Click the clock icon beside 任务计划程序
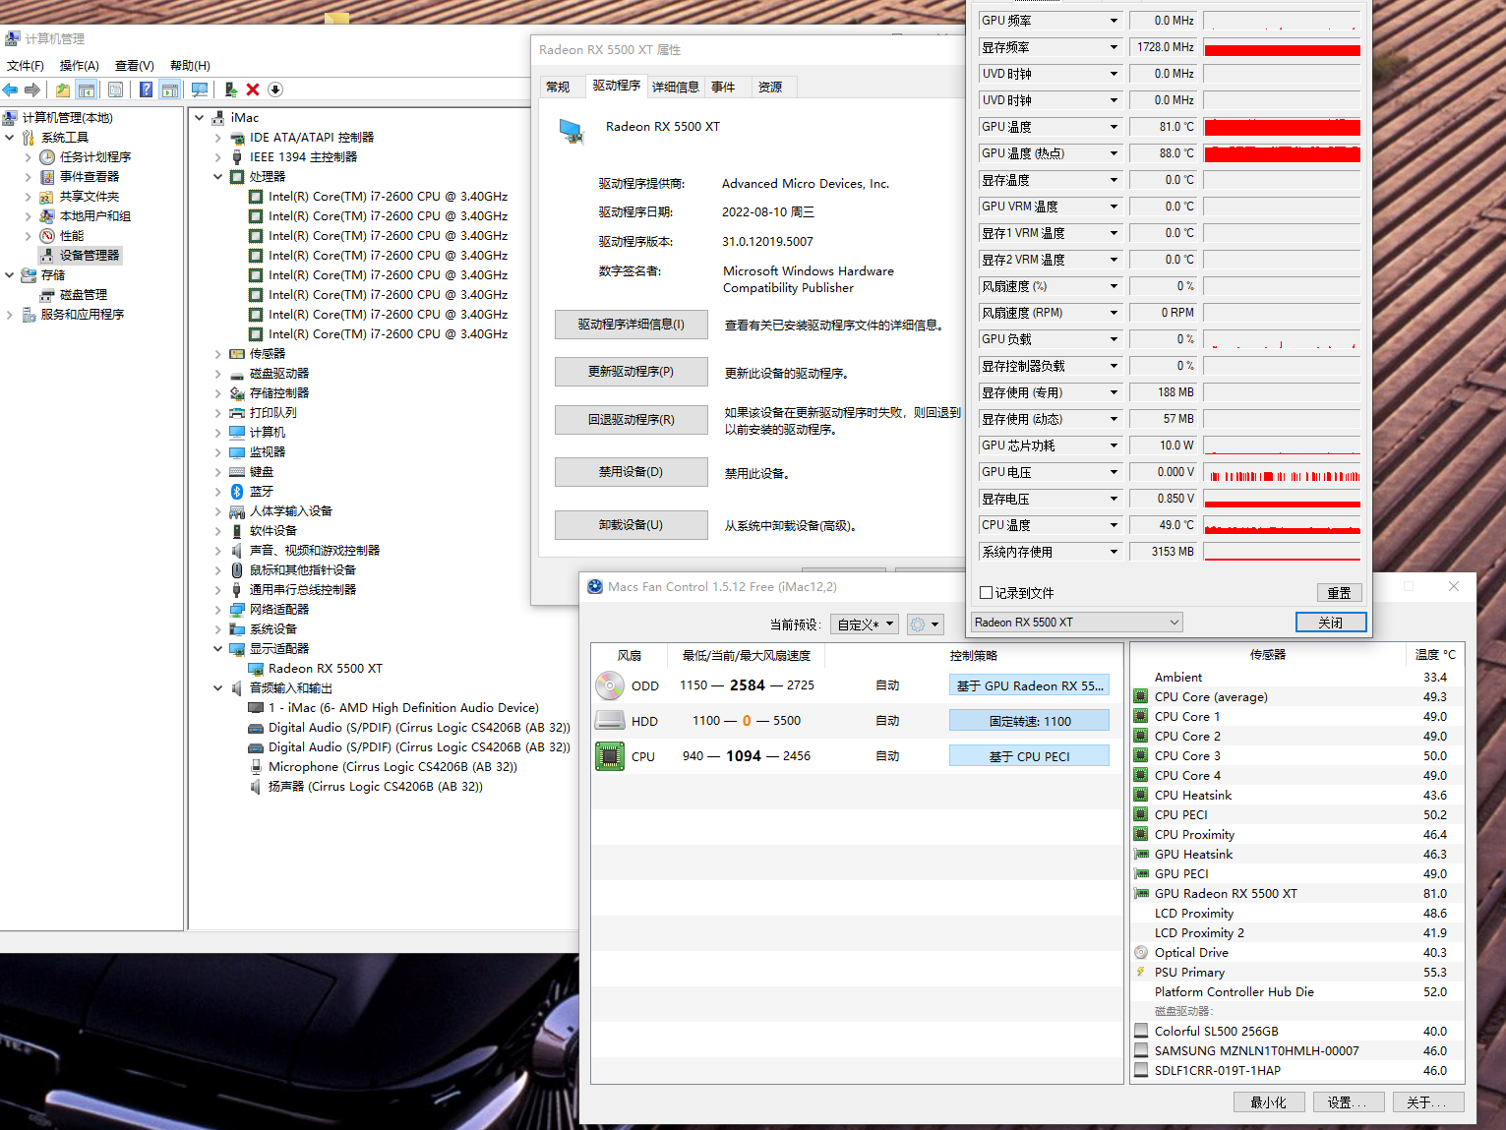The height and width of the screenshot is (1130, 1506). [x=47, y=157]
